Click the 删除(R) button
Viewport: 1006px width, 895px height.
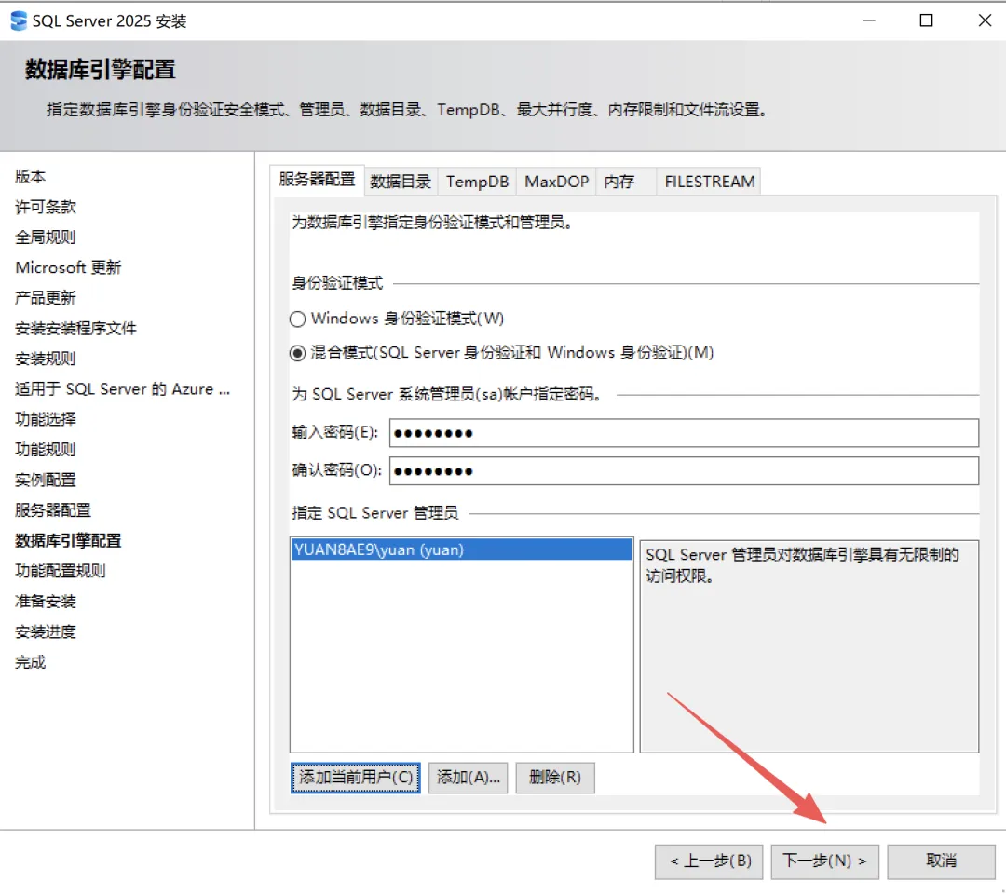click(x=555, y=778)
